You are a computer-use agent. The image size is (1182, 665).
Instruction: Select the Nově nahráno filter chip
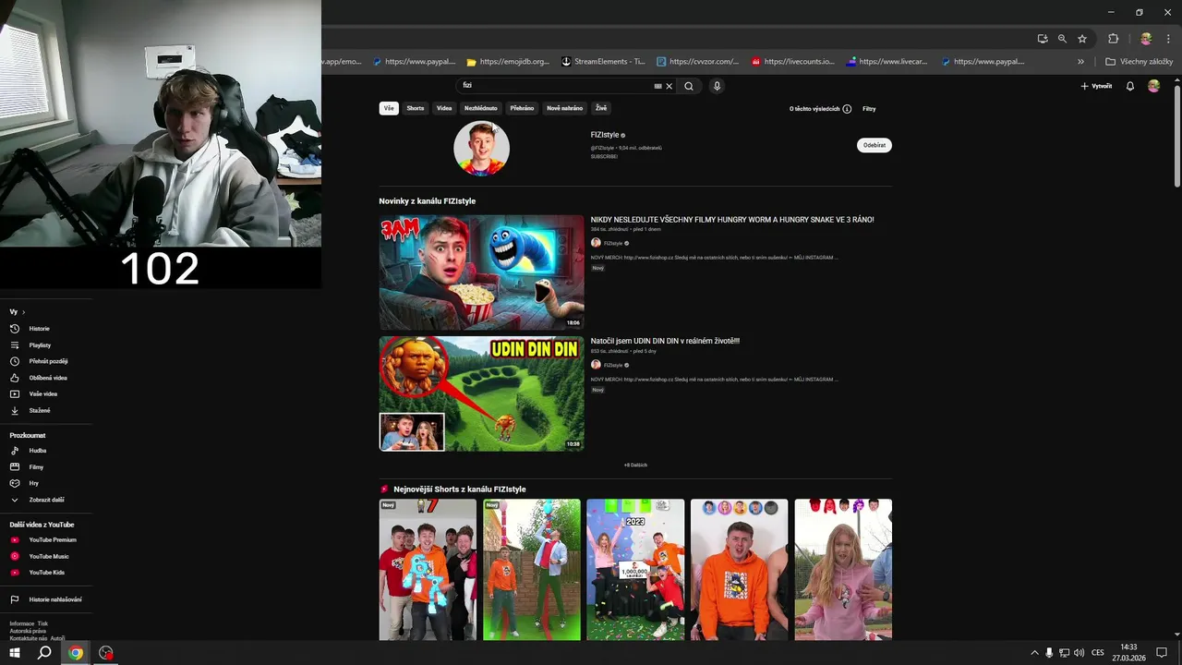564,108
